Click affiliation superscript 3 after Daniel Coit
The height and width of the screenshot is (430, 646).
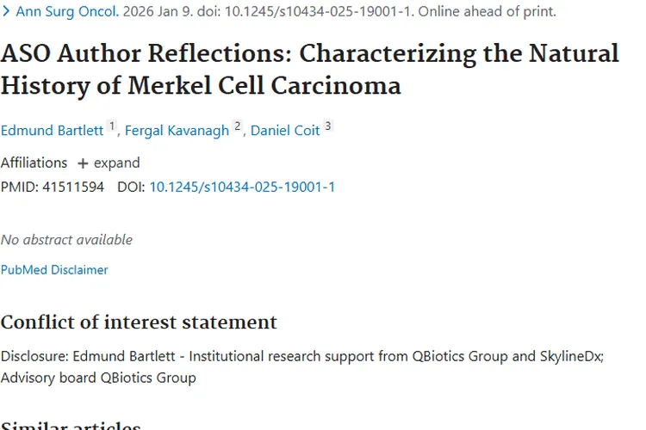click(x=327, y=126)
